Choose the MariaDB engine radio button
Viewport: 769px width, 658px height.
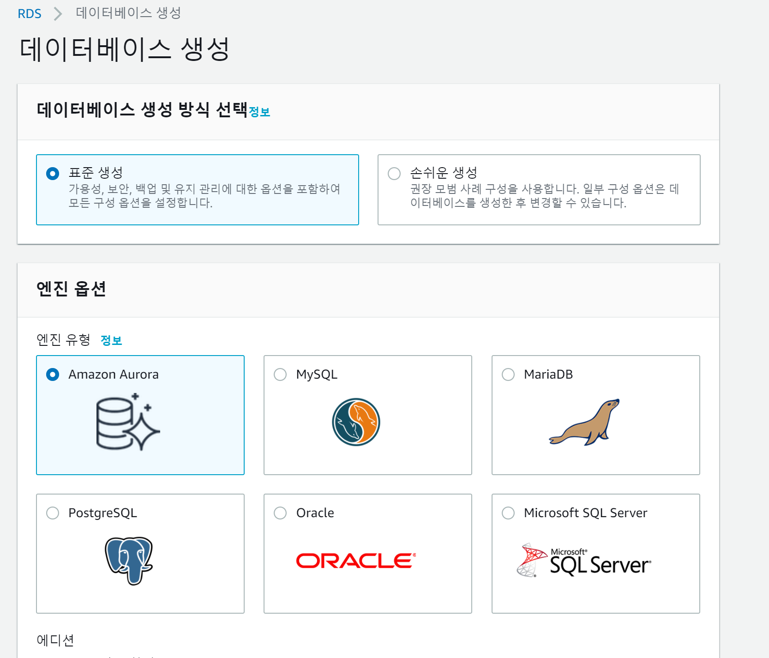[508, 374]
